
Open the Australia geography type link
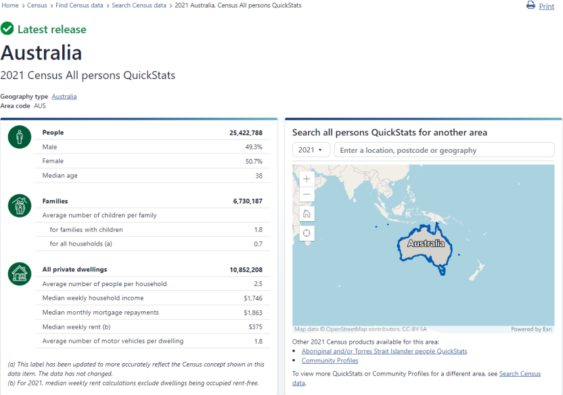(64, 96)
